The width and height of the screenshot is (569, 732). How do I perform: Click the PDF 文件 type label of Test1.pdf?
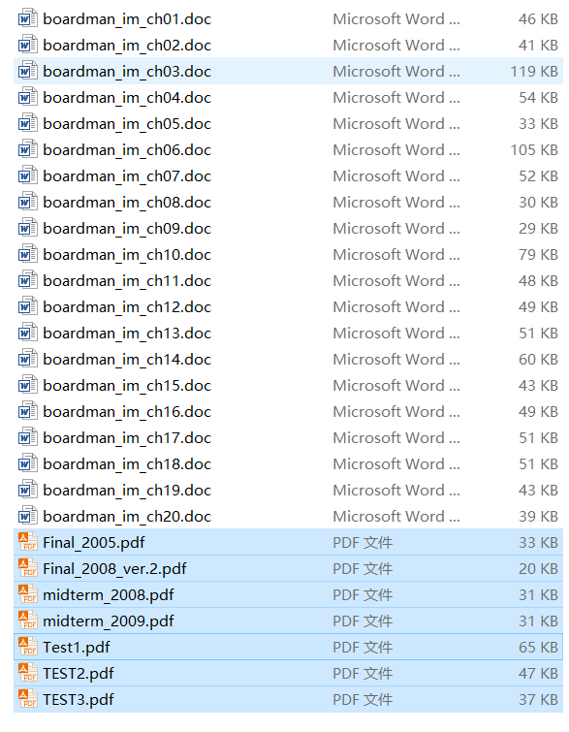[363, 647]
